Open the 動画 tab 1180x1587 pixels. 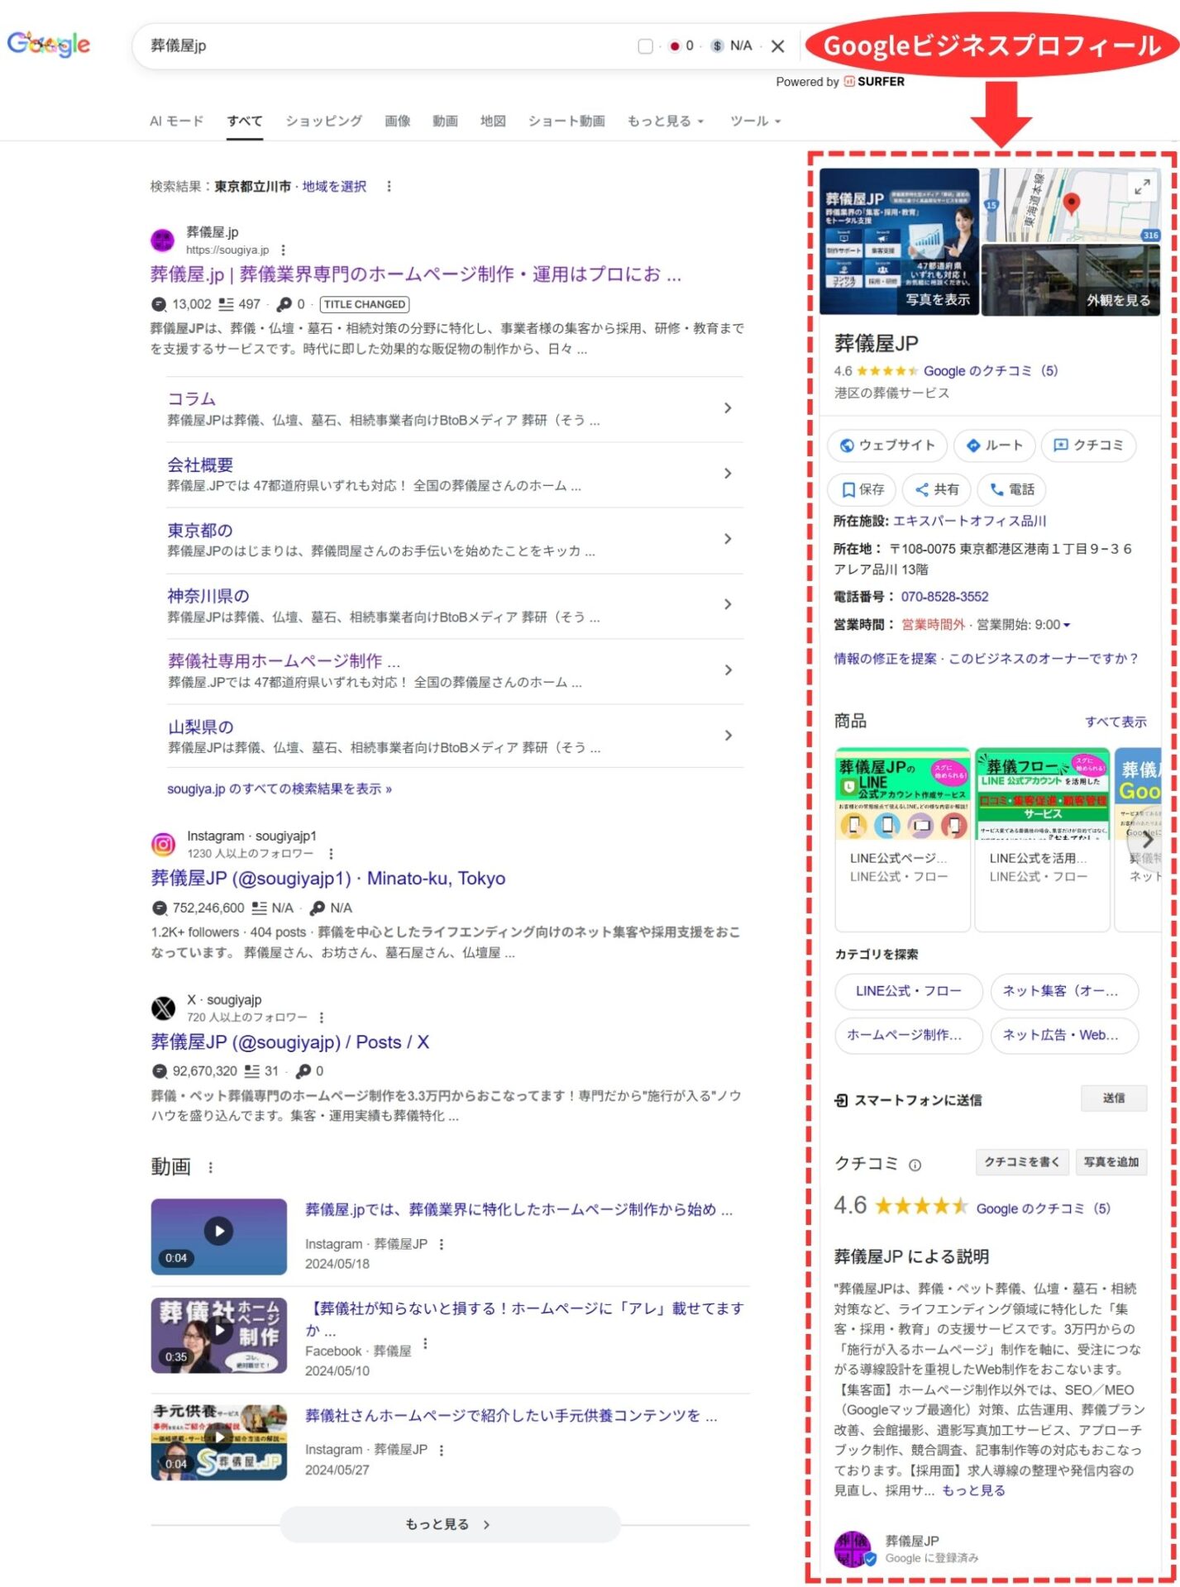pyautogui.click(x=445, y=122)
